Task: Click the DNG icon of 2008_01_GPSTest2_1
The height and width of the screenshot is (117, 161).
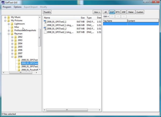Action: click(x=45, y=22)
